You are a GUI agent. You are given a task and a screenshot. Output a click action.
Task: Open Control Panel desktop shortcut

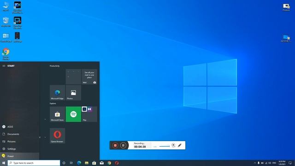point(6,37)
